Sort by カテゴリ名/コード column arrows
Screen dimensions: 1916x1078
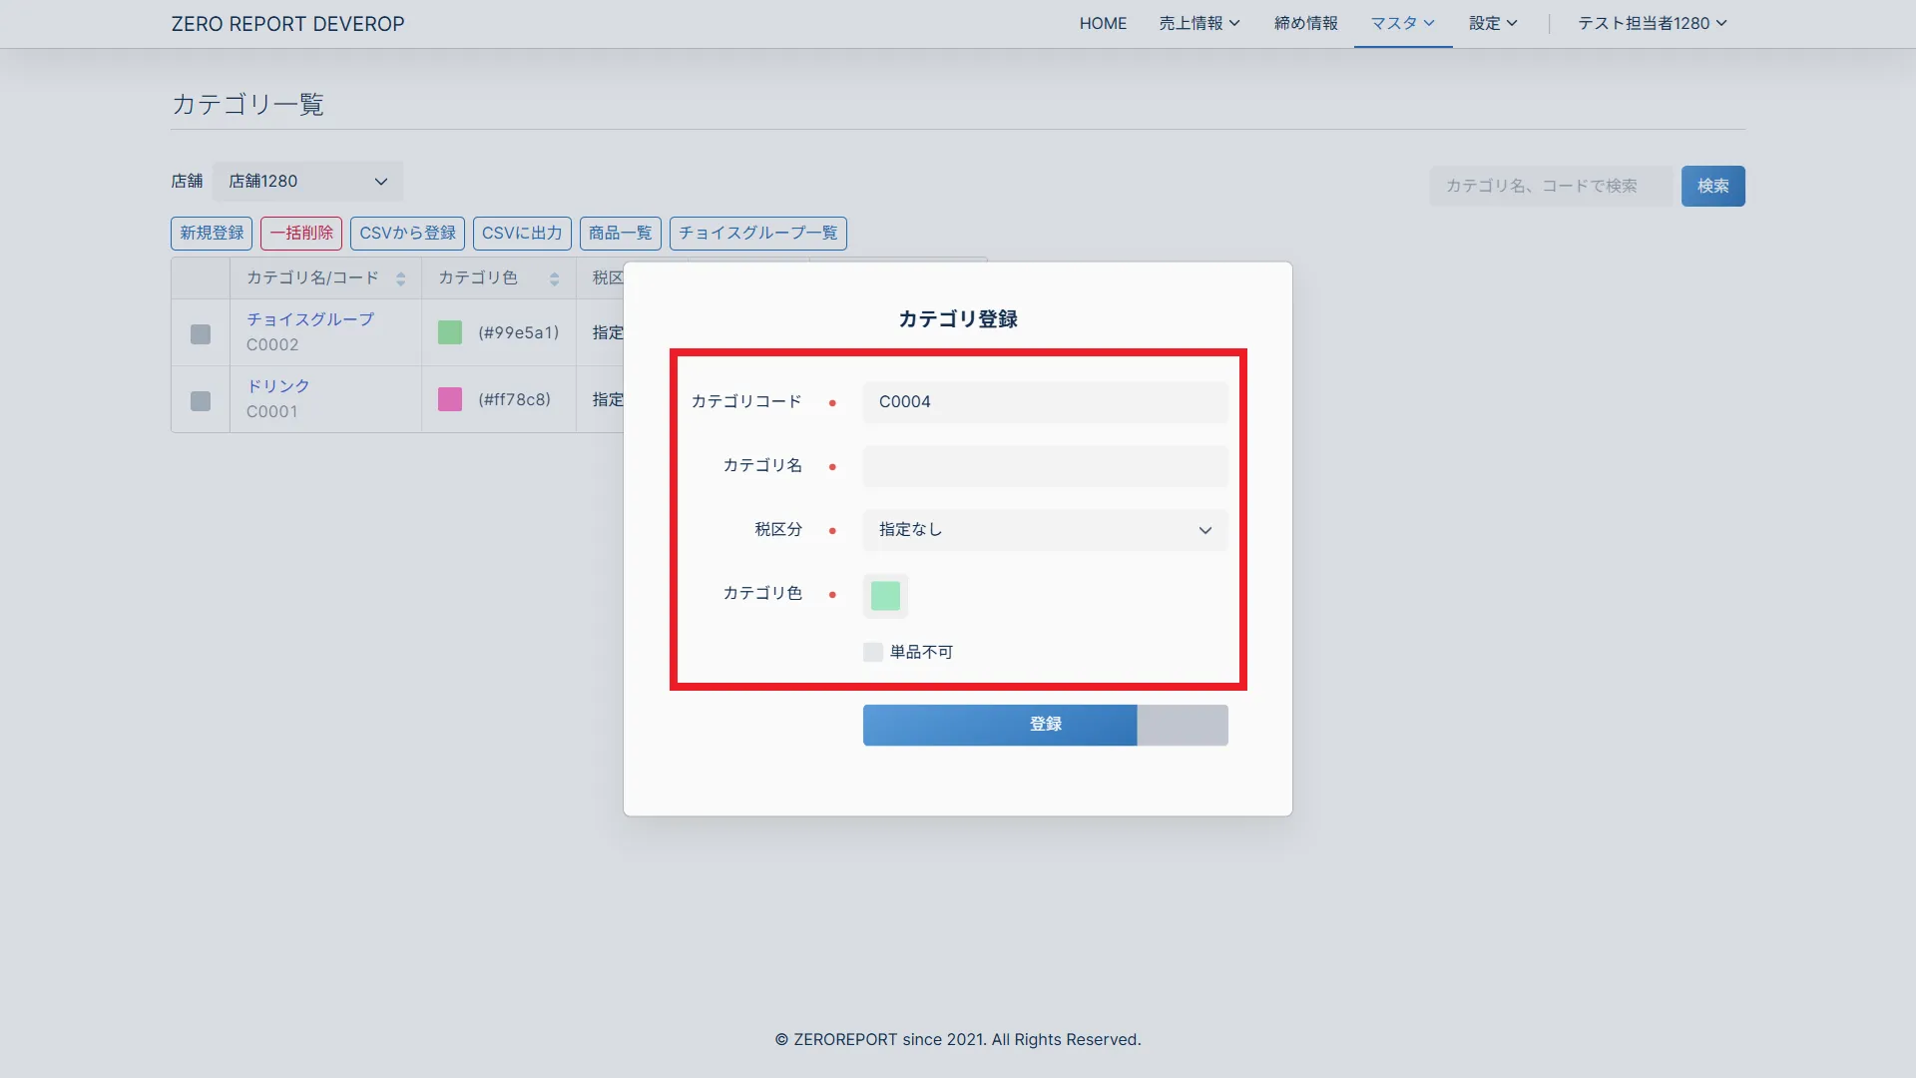pos(400,279)
